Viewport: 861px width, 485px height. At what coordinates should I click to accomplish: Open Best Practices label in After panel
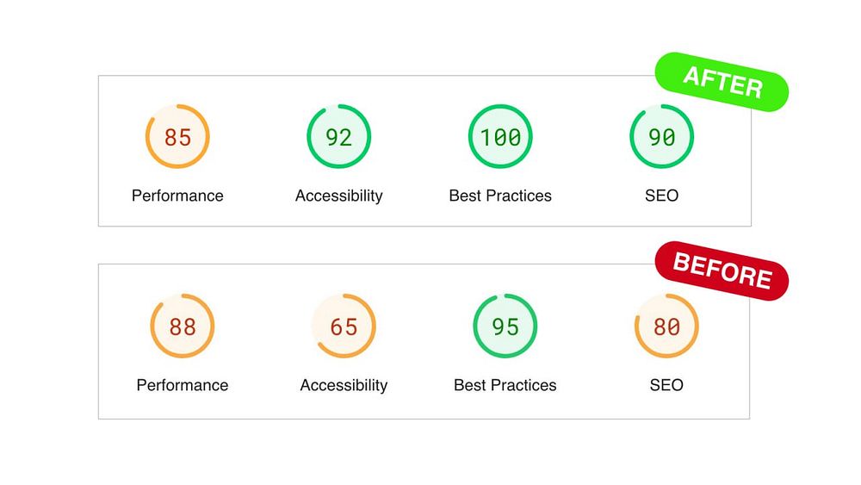(500, 196)
